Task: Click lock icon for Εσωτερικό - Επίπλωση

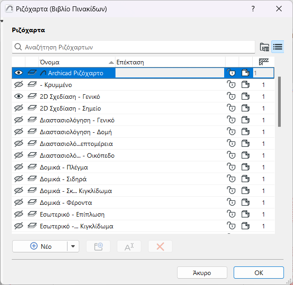Action: point(231,214)
